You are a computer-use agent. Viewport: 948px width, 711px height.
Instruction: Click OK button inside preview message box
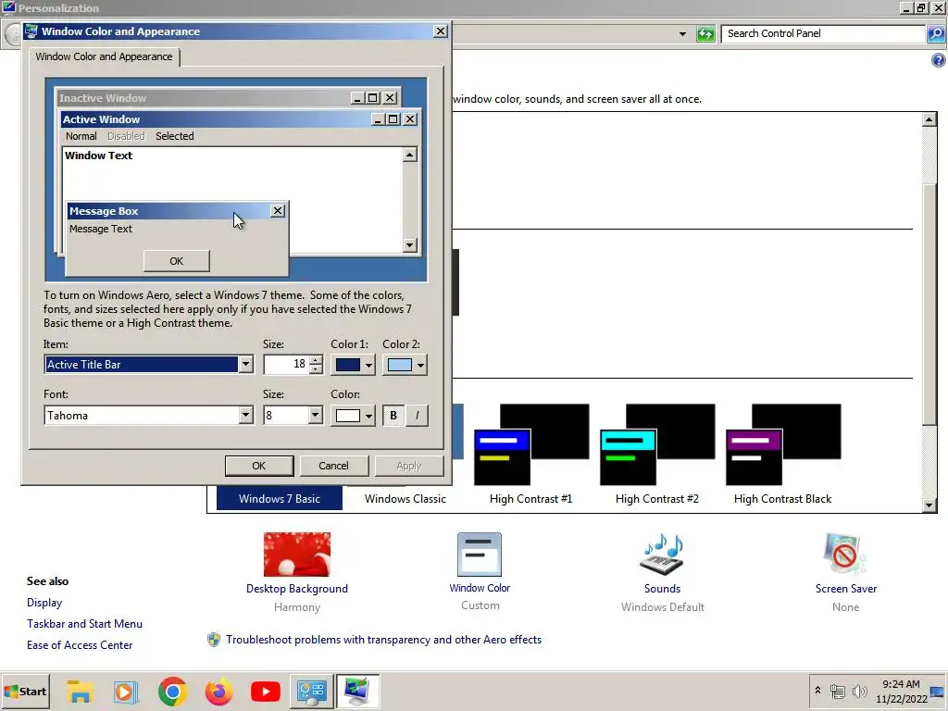177,261
